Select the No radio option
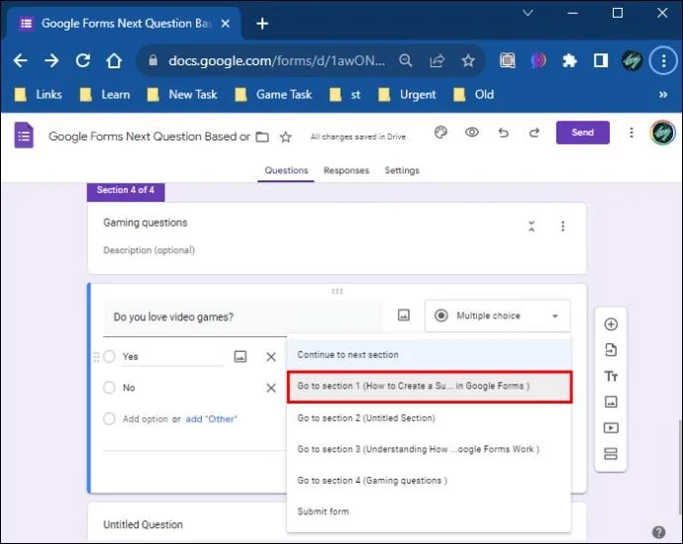Viewport: 683px width, 544px height. click(109, 388)
